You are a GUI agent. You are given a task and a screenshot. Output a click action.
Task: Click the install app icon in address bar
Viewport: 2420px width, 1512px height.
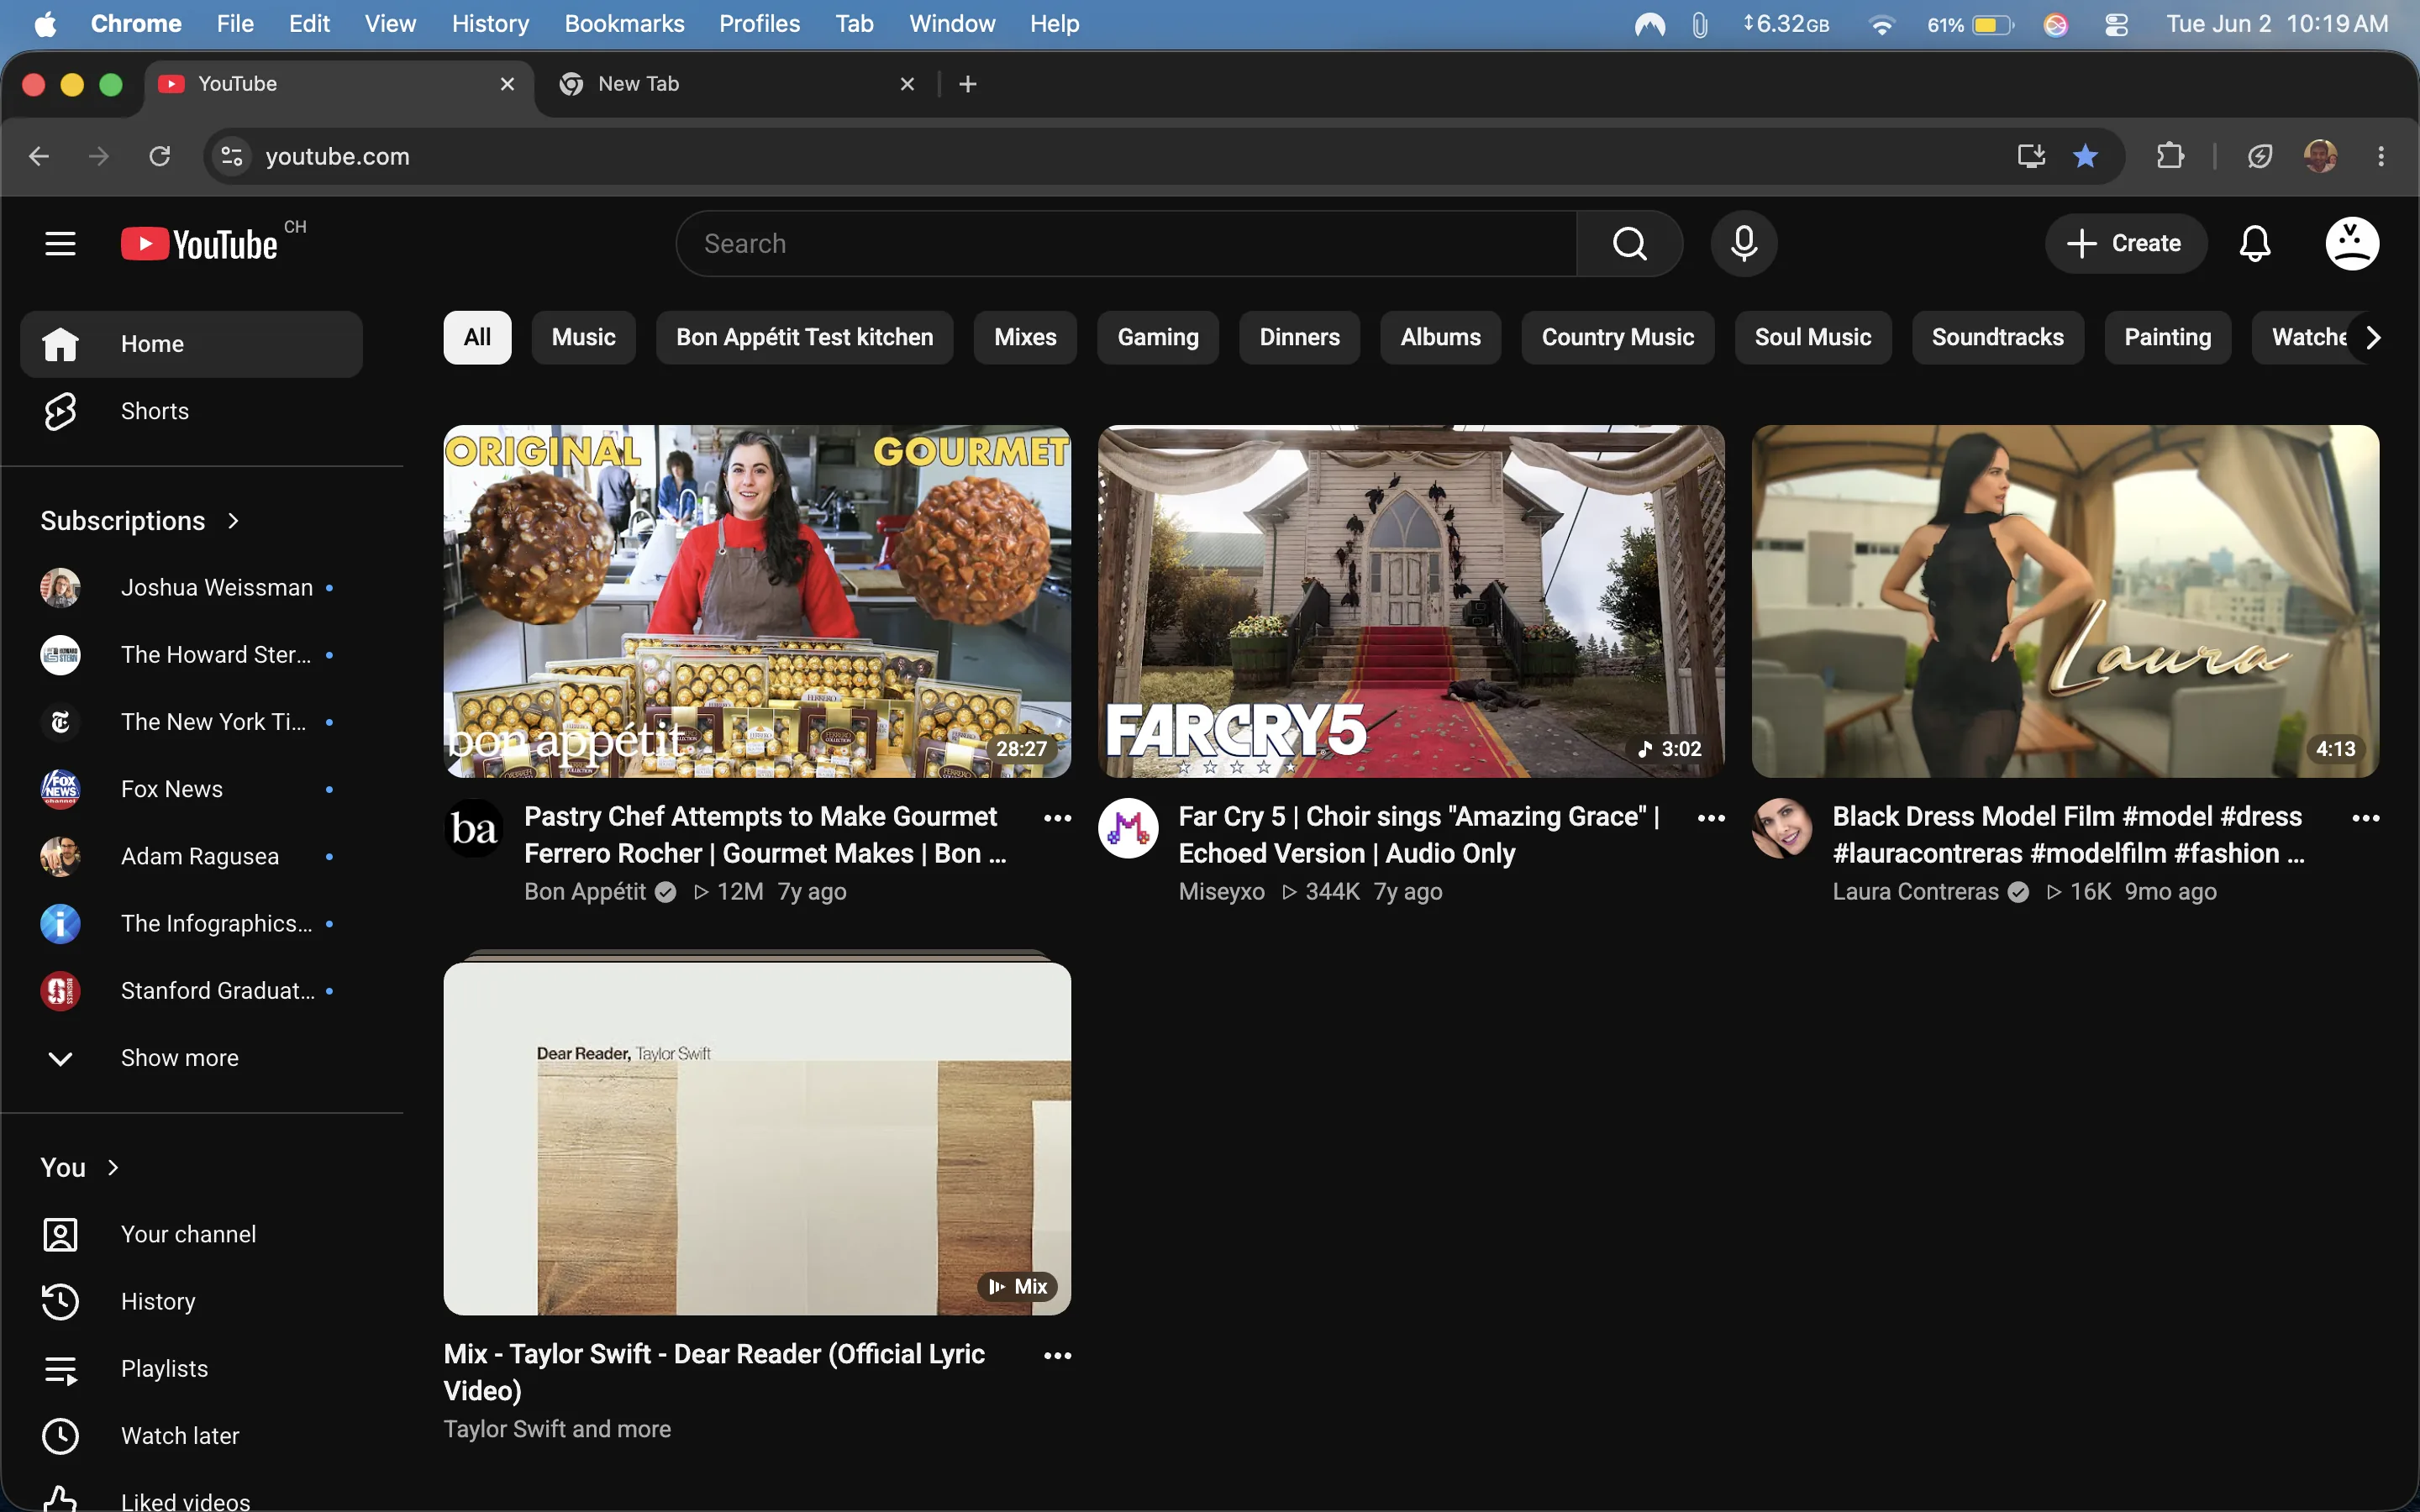tap(2031, 156)
